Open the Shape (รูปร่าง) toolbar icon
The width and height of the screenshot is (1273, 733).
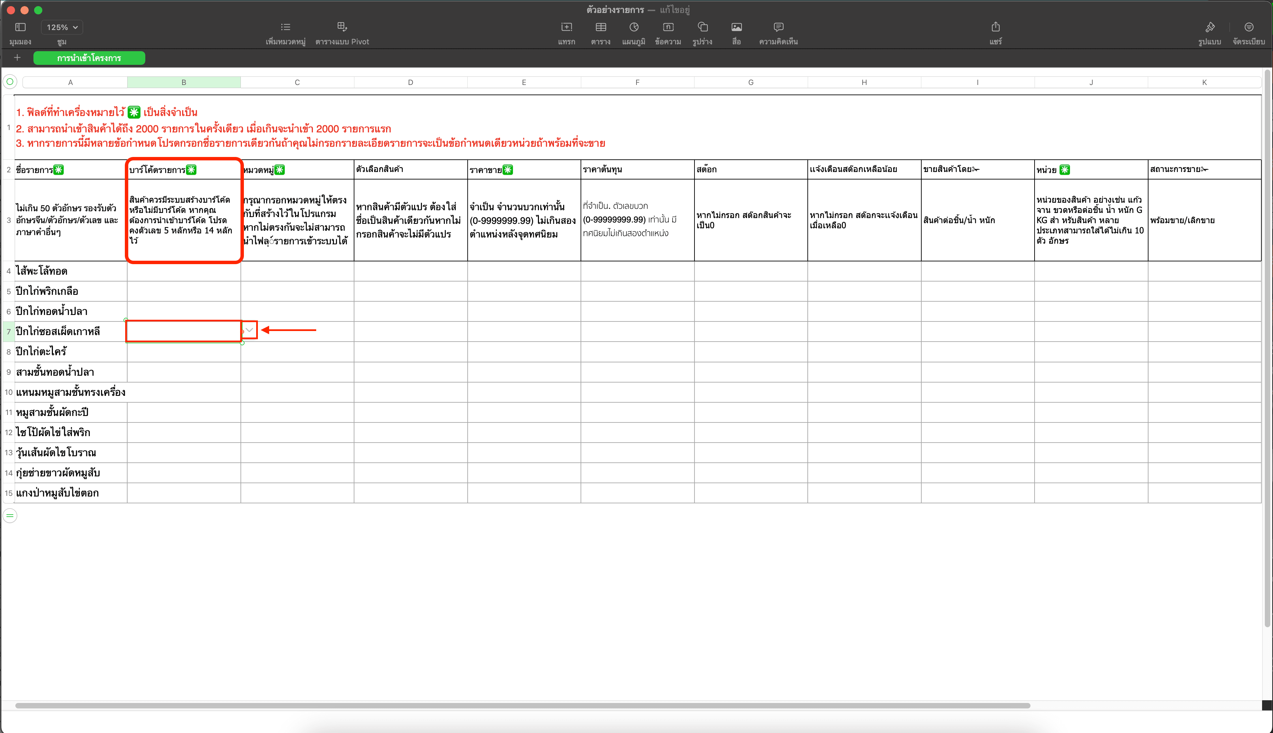[x=702, y=27]
